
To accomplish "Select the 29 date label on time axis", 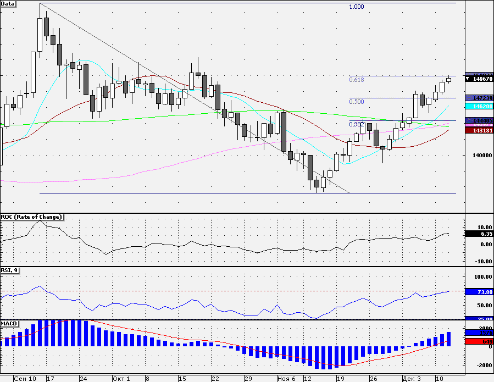I will (248, 379).
